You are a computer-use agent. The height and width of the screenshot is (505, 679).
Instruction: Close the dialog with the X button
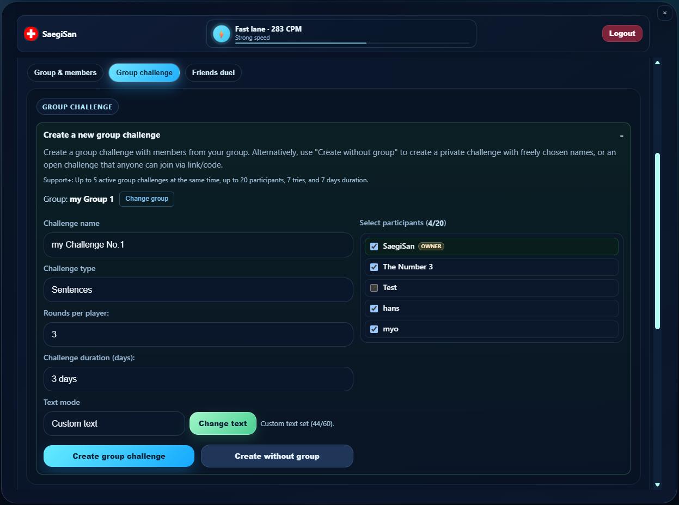(x=665, y=13)
